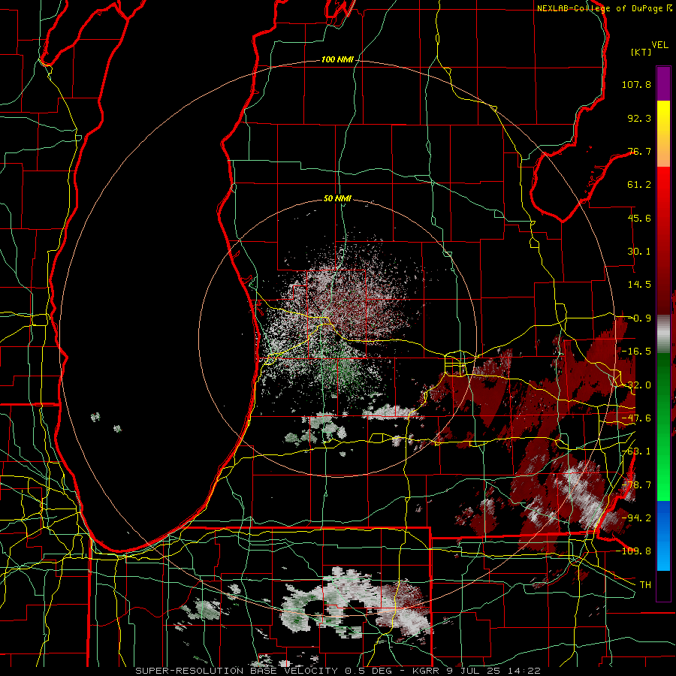Image resolution: width=676 pixels, height=676 pixels.
Task: Pick the blue segment of velocity color bar
Action: [663, 536]
